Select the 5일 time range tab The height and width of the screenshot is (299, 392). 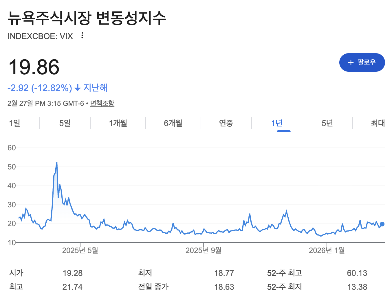tap(65, 123)
